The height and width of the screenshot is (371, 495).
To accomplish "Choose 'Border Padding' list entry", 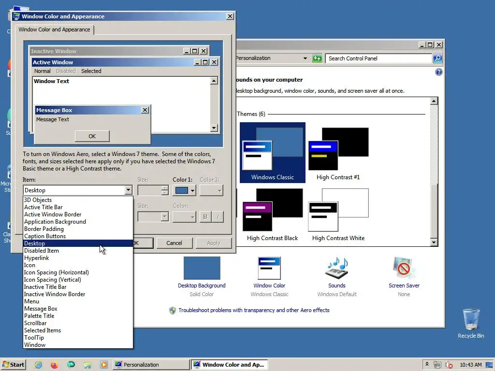I will pos(78,229).
